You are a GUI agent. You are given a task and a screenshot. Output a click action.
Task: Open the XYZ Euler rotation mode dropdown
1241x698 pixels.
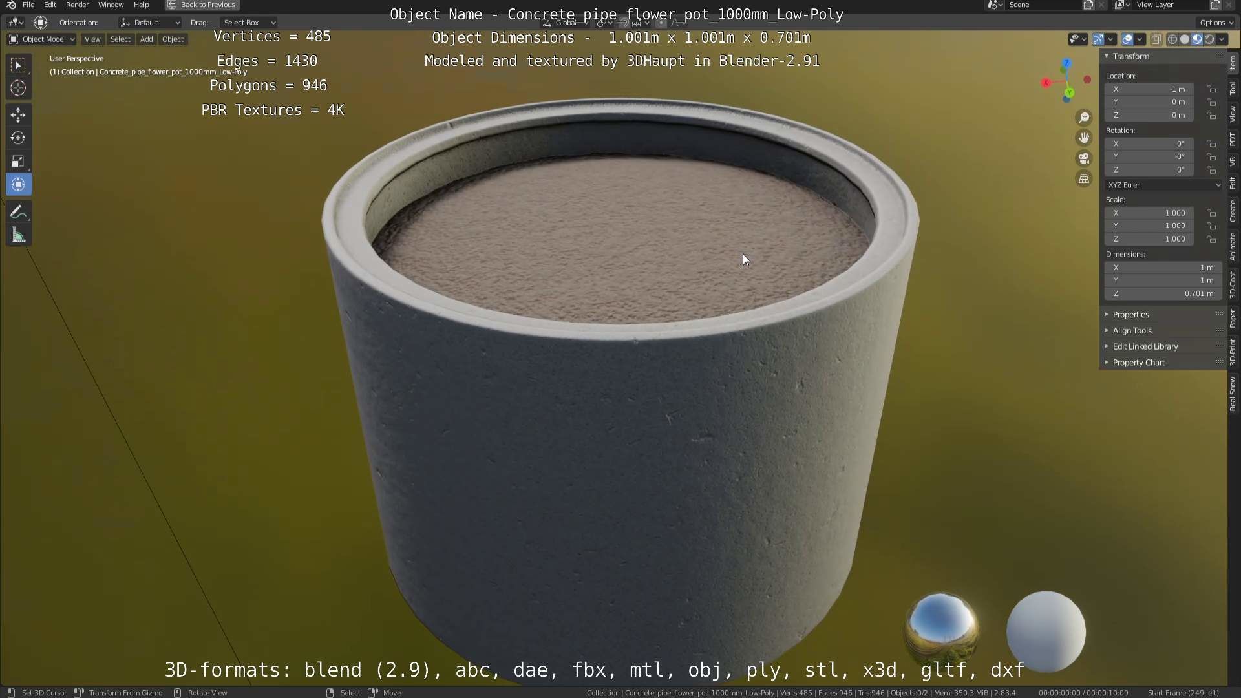point(1163,185)
